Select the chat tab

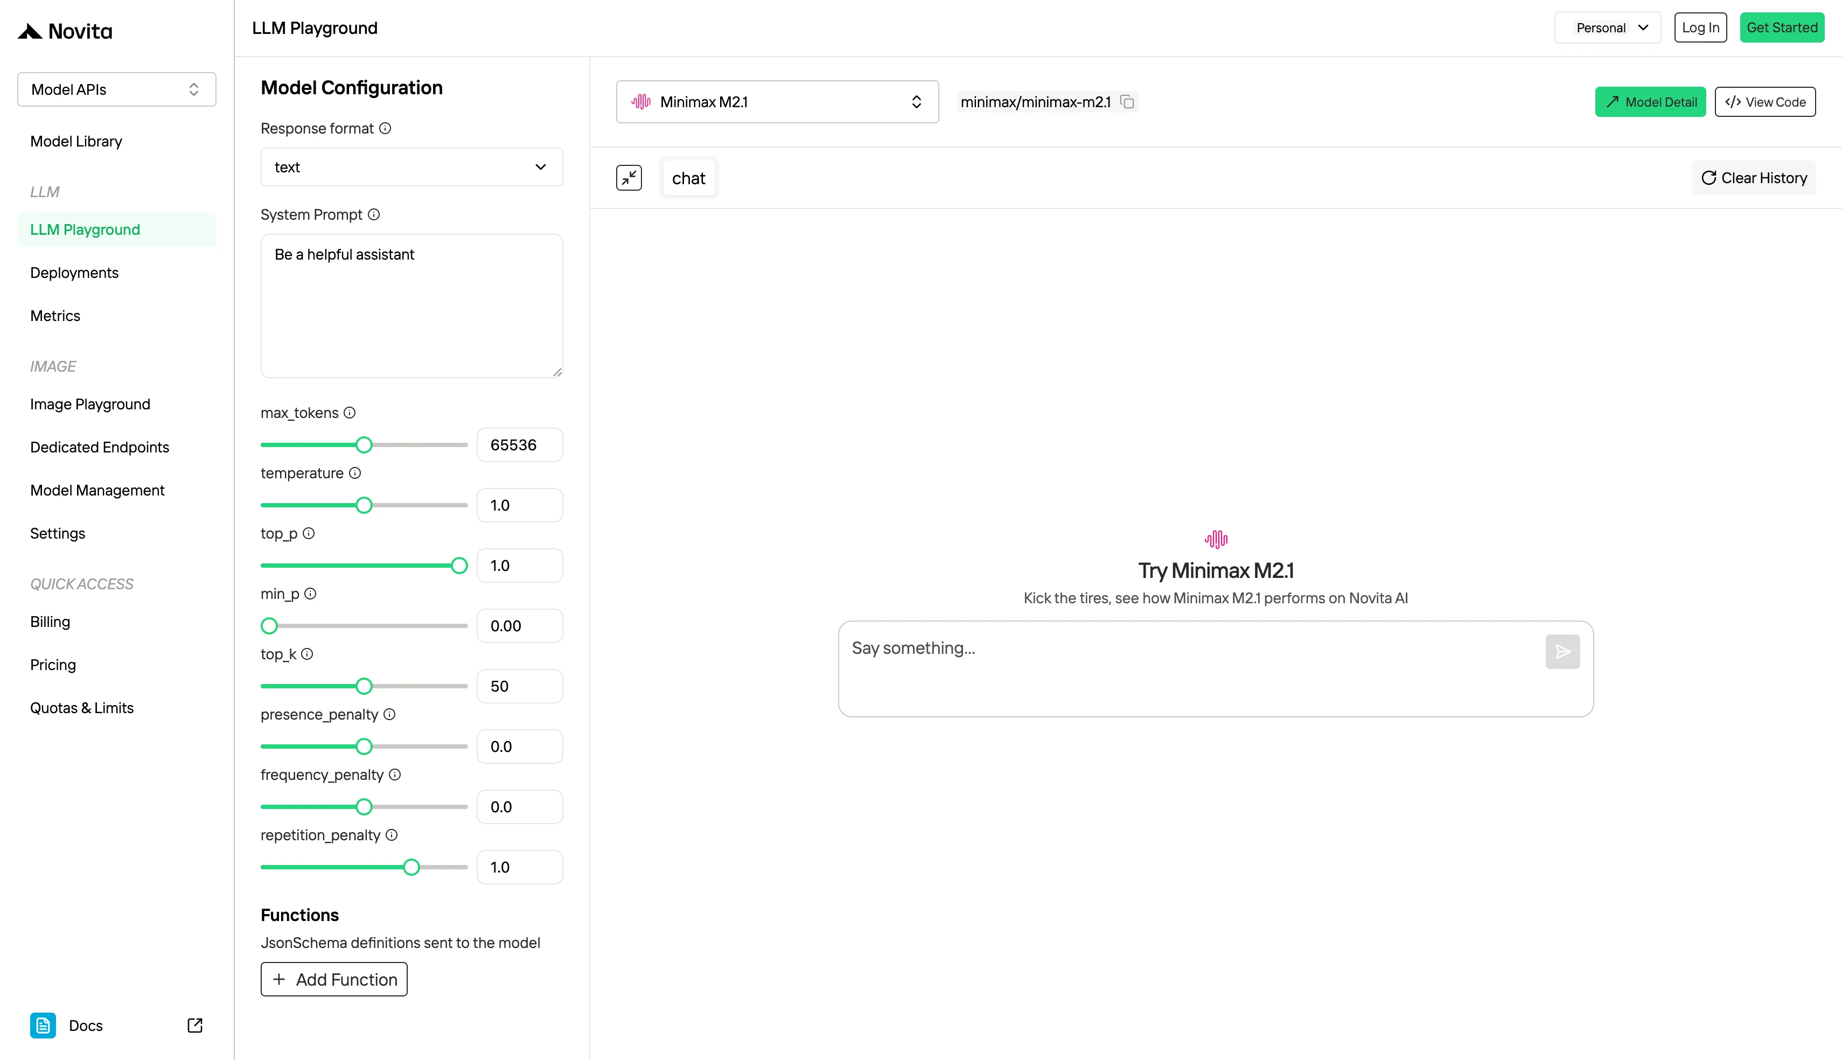tap(688, 178)
